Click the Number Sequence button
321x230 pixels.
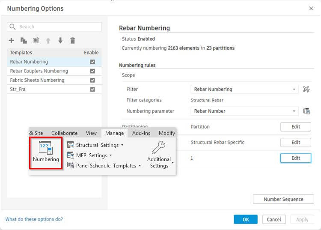click(x=283, y=199)
